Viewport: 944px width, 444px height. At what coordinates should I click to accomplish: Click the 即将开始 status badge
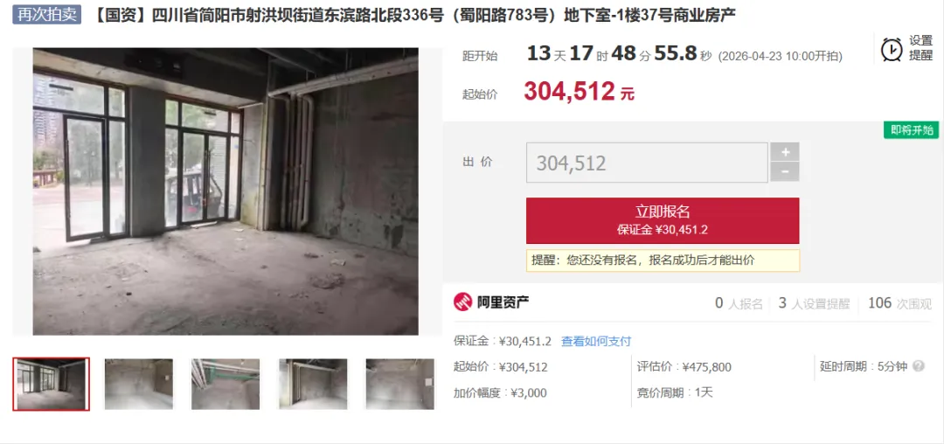912,130
